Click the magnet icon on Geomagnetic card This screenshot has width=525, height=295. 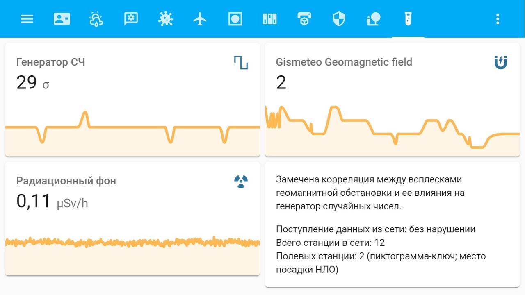pyautogui.click(x=501, y=63)
